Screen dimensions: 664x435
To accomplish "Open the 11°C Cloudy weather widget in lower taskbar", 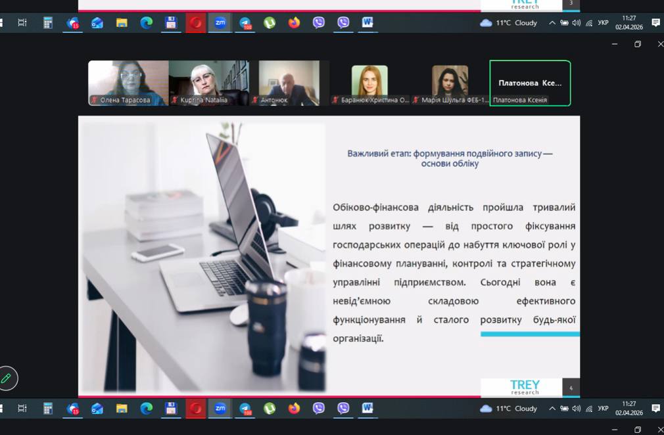I will pyautogui.click(x=509, y=408).
